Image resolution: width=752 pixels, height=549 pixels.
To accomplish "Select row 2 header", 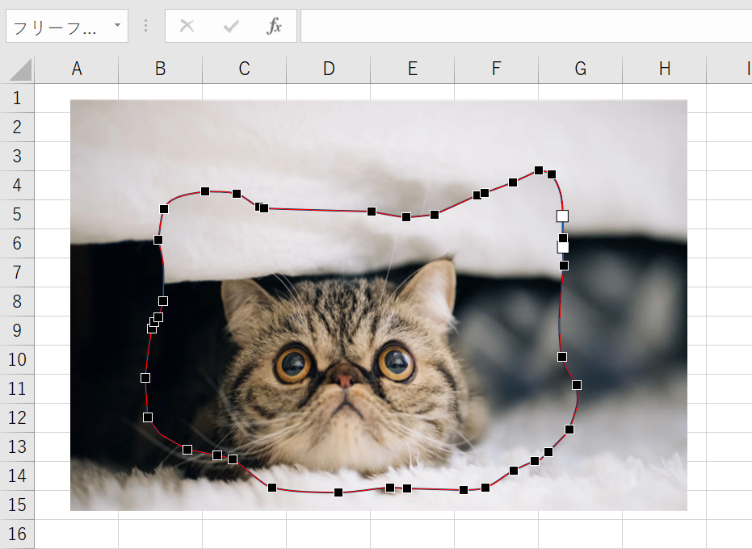I will 17,127.
